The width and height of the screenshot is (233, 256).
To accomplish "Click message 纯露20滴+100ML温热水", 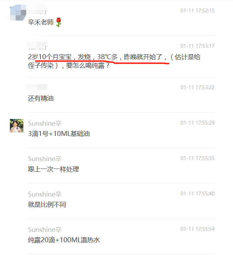I will tap(64, 240).
